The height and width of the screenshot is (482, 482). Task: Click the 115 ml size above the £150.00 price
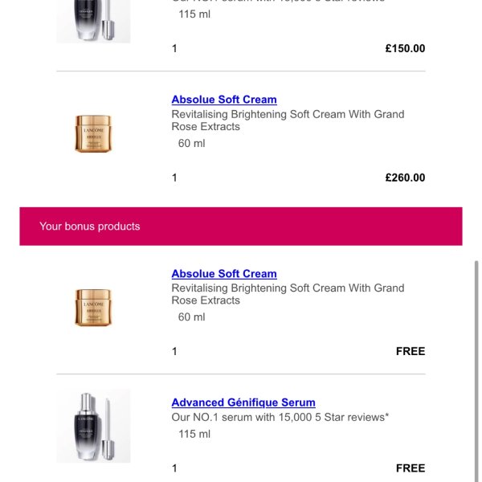tap(194, 14)
